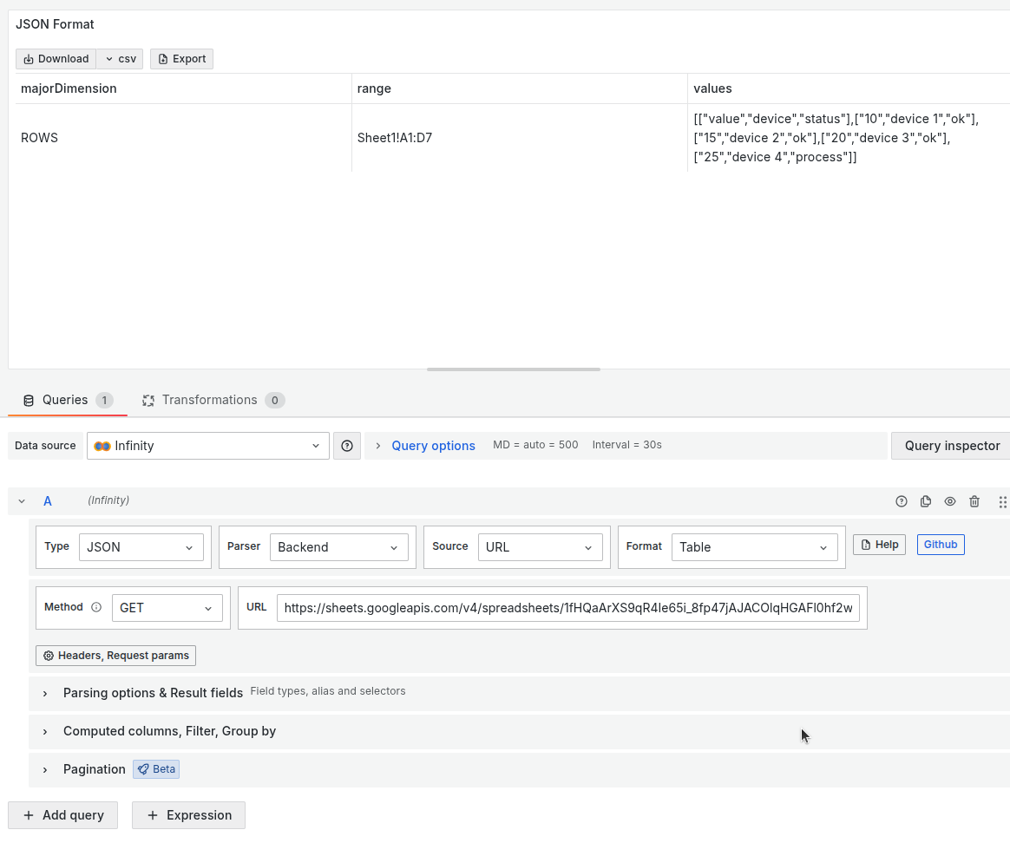Click the Beta badge next to Pagination
This screenshot has width=1010, height=856.
[x=155, y=768]
